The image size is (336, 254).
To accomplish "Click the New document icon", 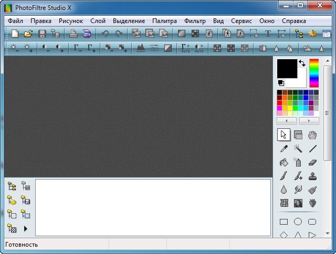I will pos(15,34).
